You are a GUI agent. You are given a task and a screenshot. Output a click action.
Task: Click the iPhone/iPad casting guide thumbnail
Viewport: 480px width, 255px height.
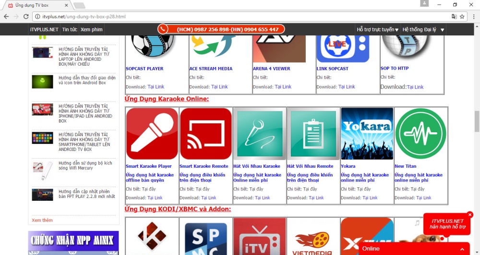(x=43, y=109)
